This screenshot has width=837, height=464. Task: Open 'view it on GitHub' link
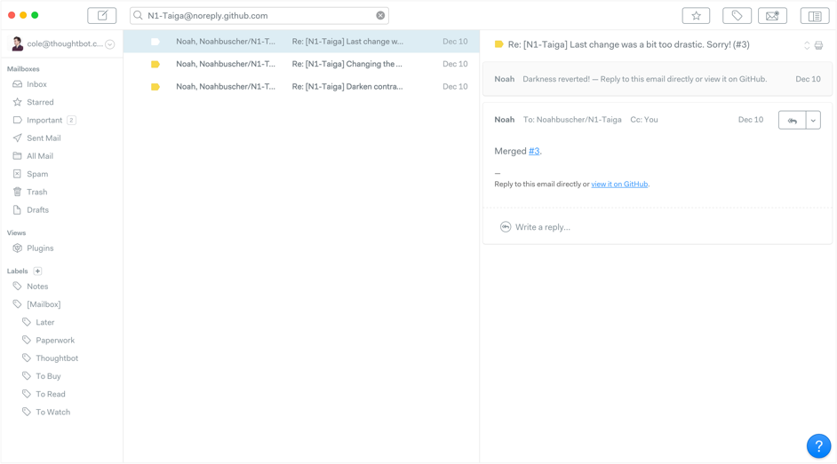pos(619,185)
